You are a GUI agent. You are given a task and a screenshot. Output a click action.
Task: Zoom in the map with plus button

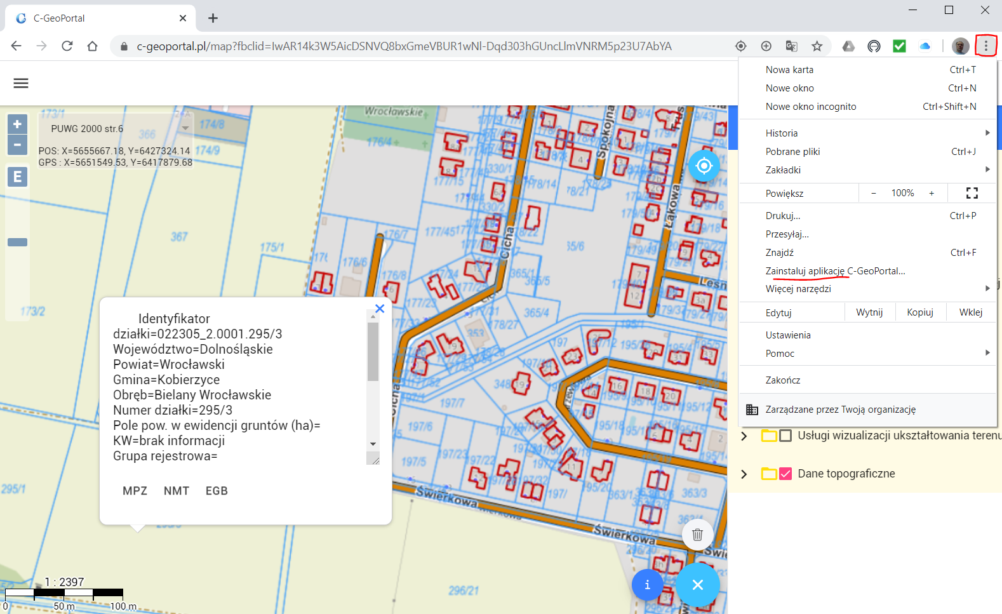tap(17, 124)
